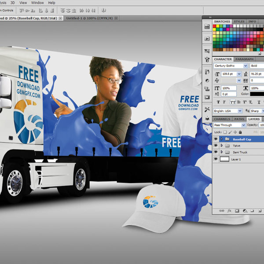The width and height of the screenshot is (264, 264).
Task: Open the History panel icon
Action: [x=207, y=72]
